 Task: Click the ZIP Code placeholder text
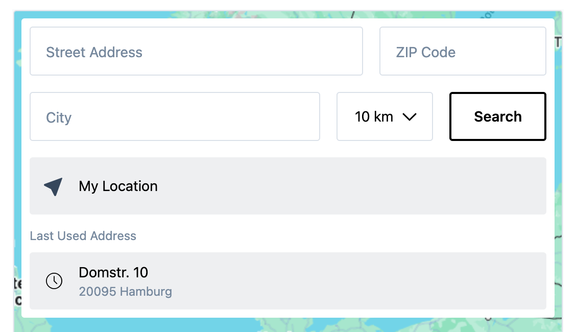[x=425, y=52]
